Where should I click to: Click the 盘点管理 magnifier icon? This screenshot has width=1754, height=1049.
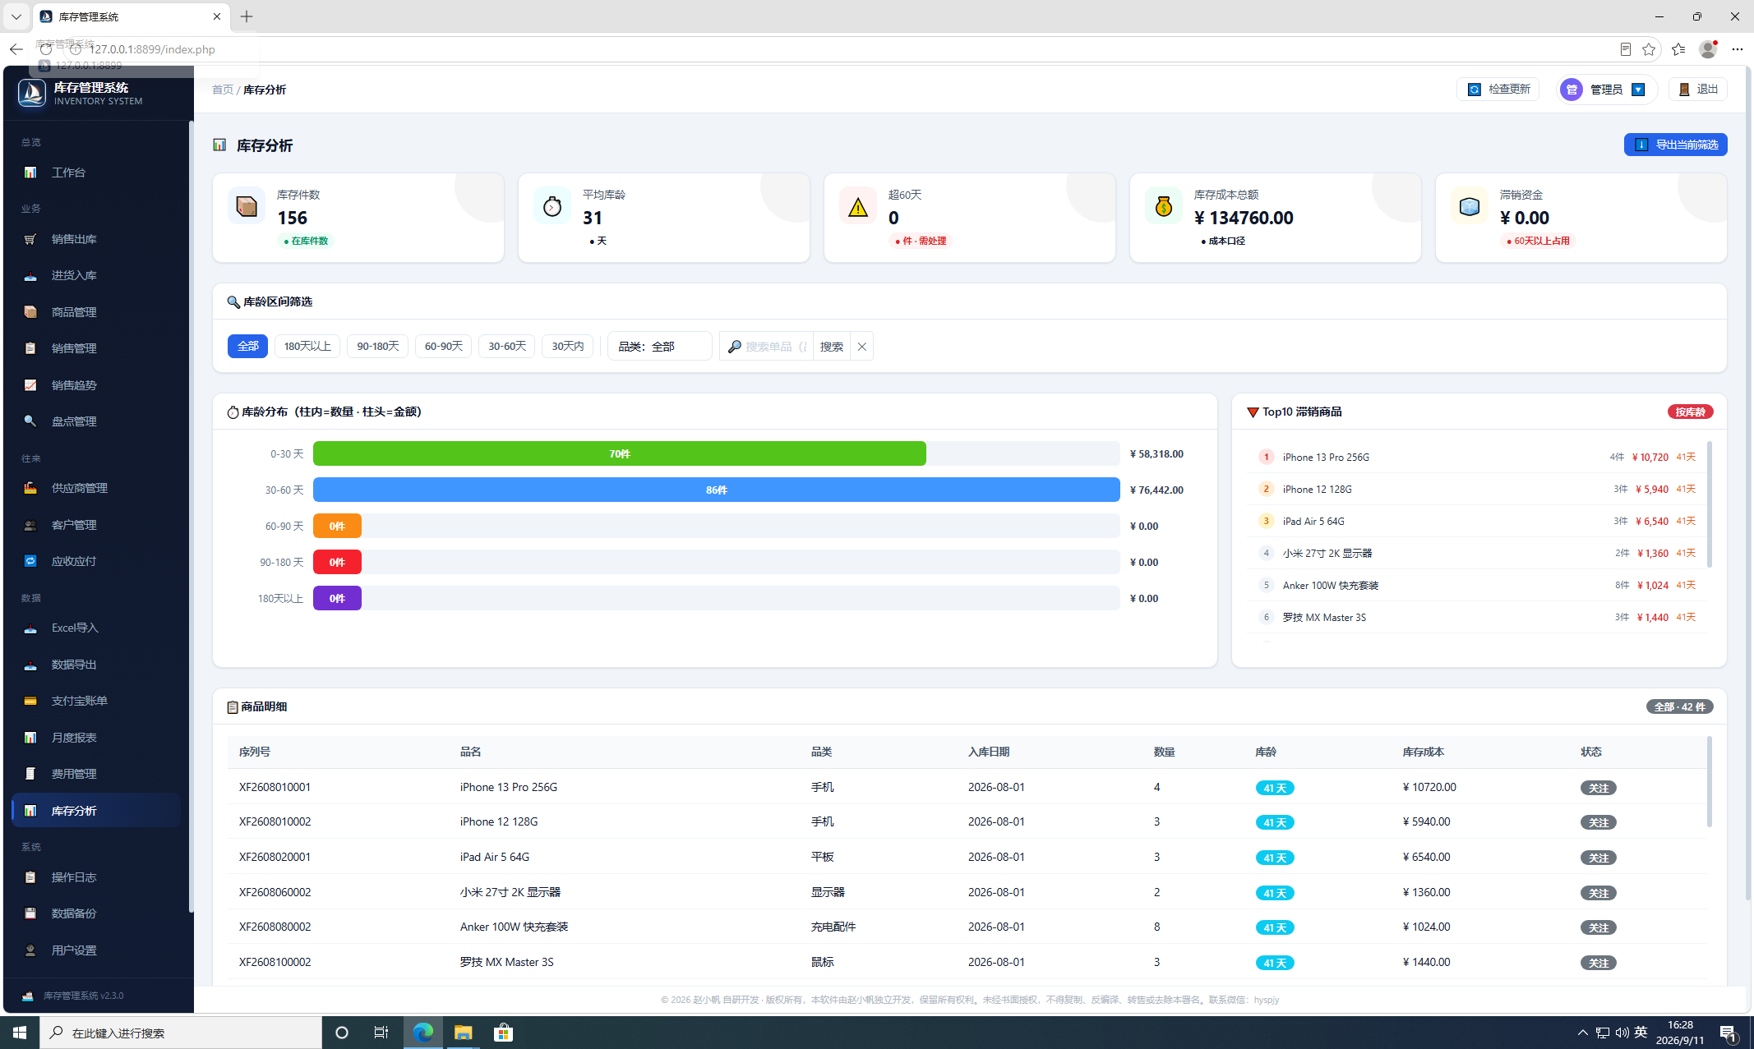[30, 421]
